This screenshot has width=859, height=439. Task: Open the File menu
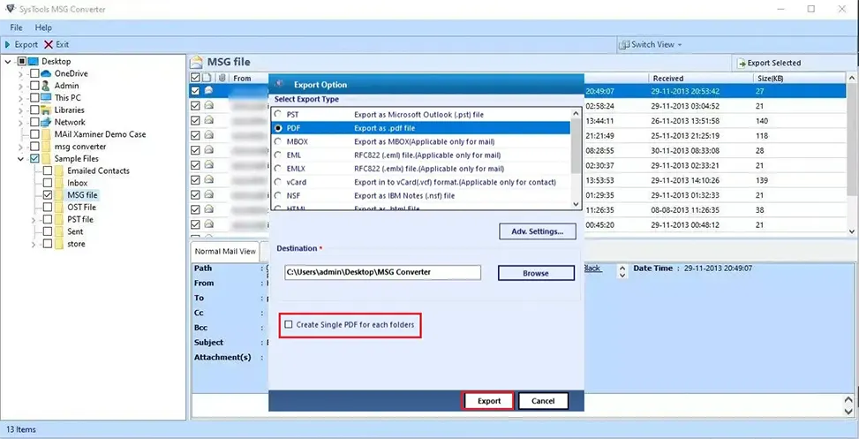pyautogui.click(x=16, y=27)
